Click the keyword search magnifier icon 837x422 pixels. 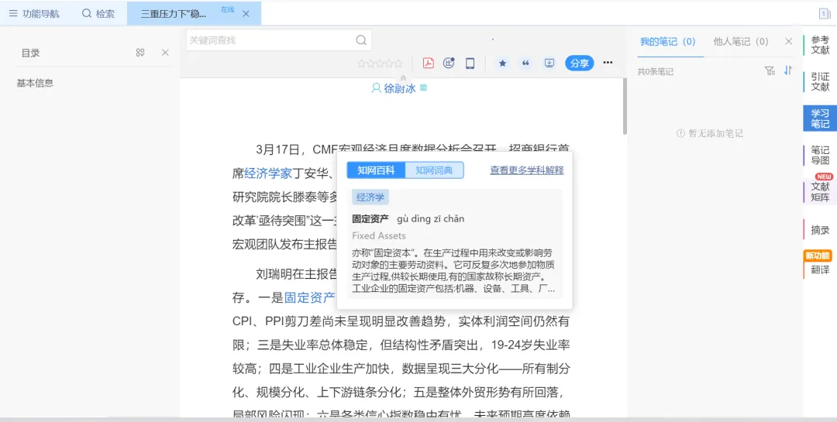pos(361,40)
